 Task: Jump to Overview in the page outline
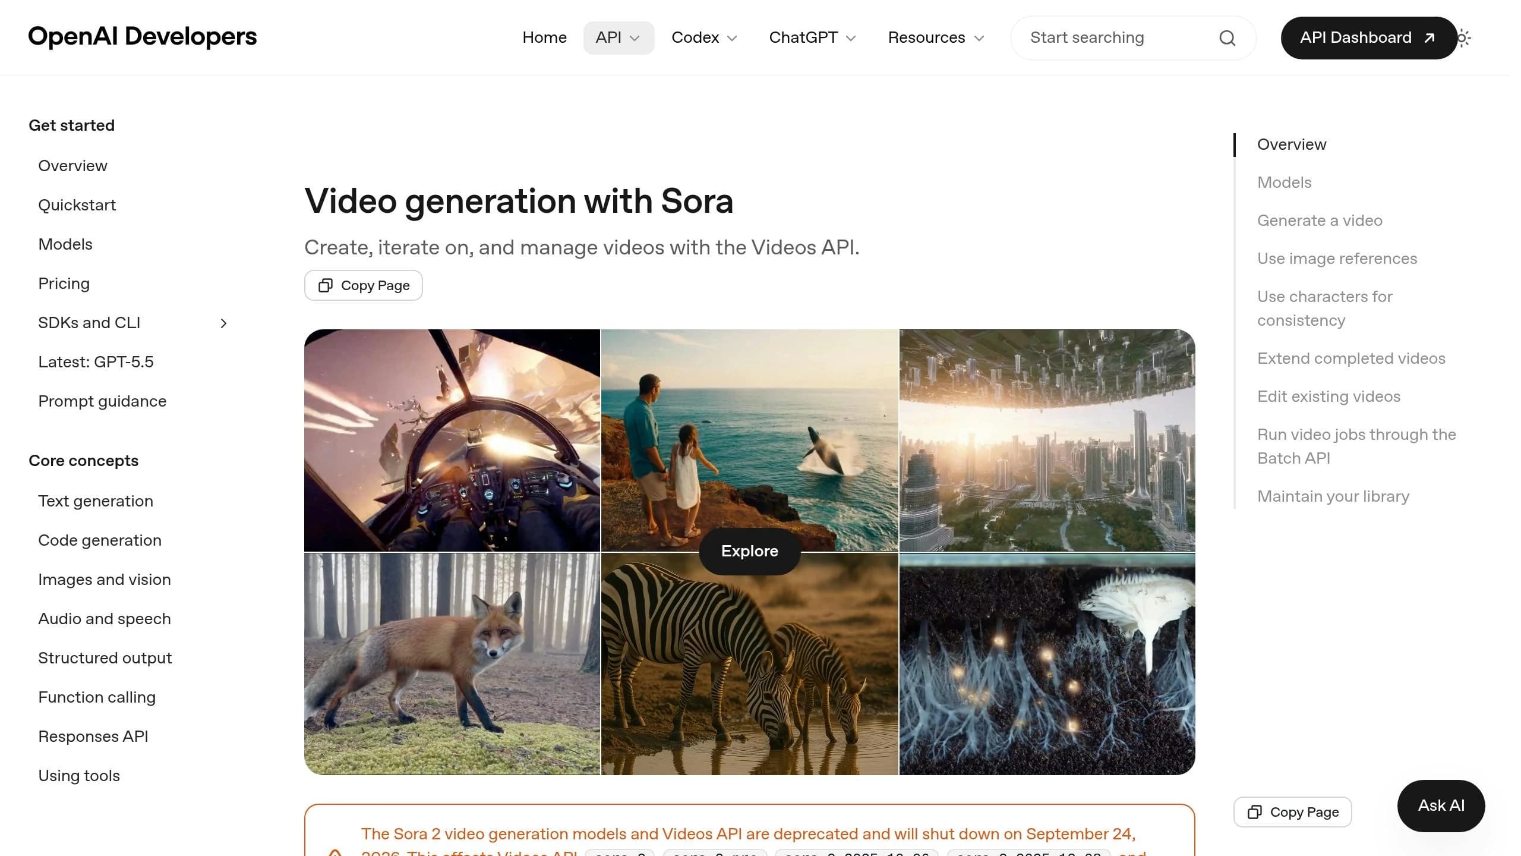point(1292,144)
